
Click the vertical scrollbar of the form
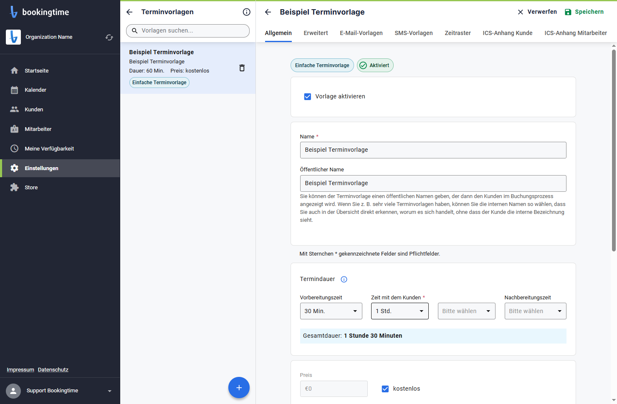[614, 150]
